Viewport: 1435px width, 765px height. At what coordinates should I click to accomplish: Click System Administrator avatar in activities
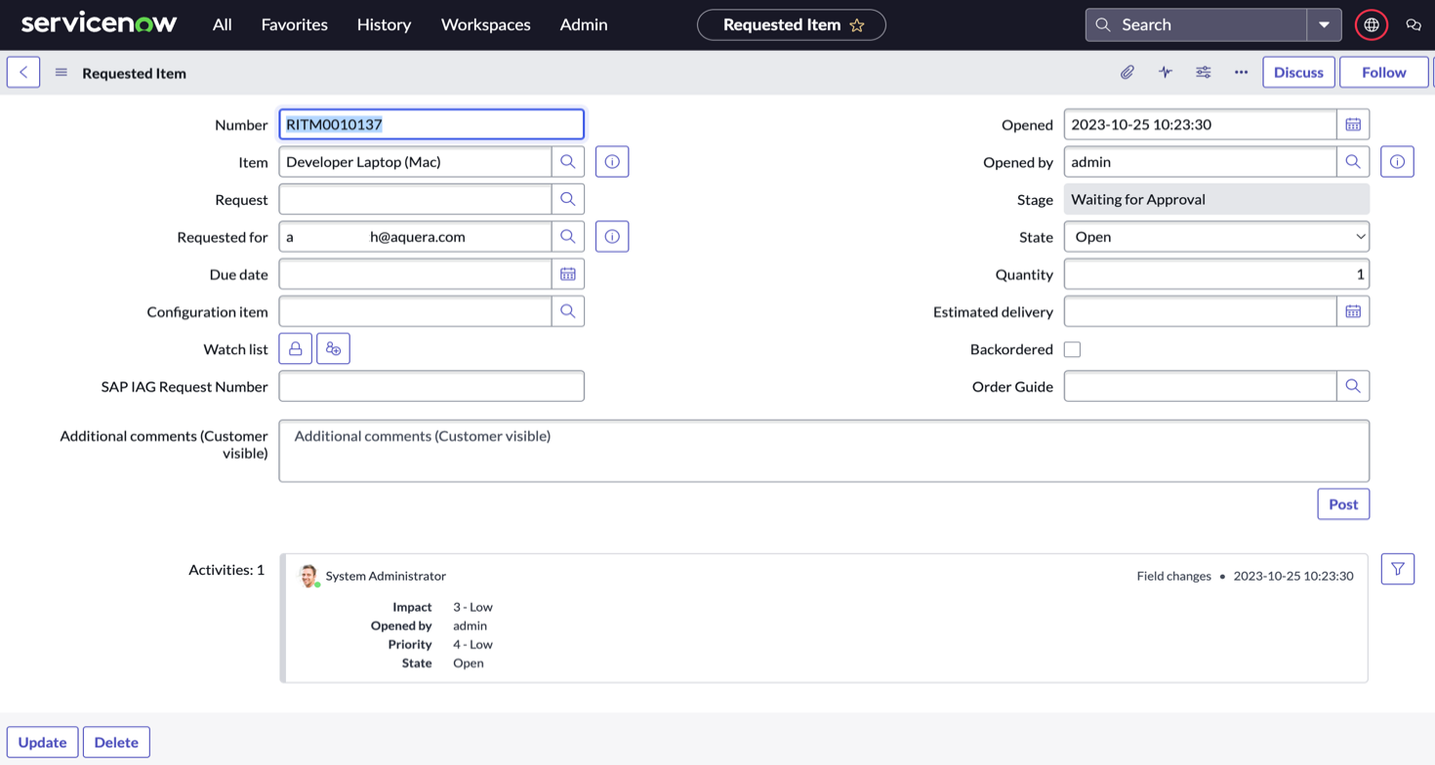308,576
